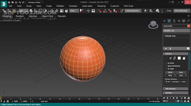Switch to the Freeform ribbon tab
Image resolution: width=191 pixels, height=106 pixels.
click(x=20, y=16)
